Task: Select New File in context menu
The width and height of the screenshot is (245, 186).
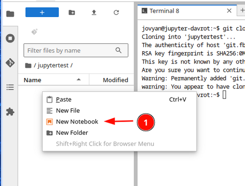Action: click(120, 110)
